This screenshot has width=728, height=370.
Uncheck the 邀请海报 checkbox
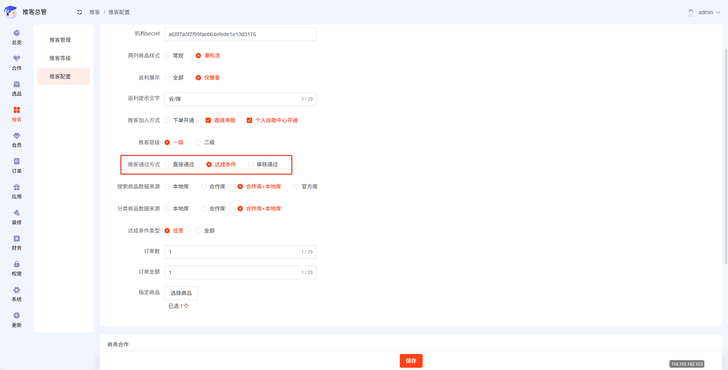click(208, 120)
